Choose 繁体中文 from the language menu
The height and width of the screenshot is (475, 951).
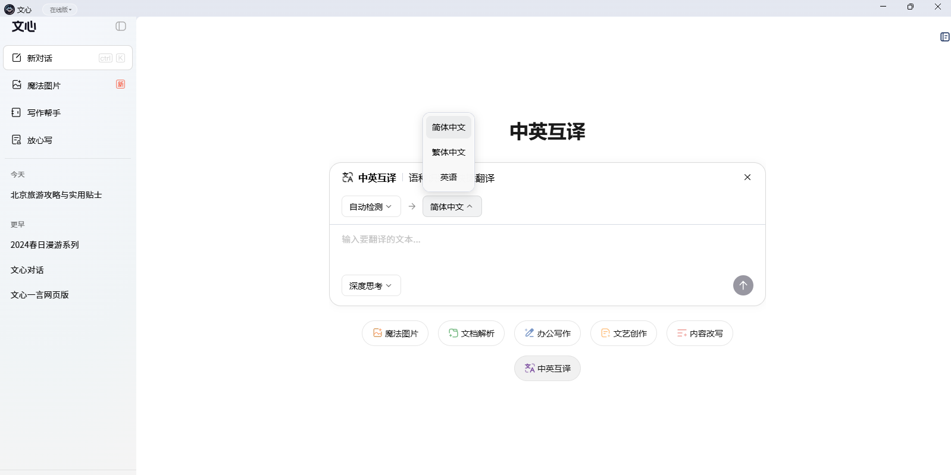click(x=448, y=152)
